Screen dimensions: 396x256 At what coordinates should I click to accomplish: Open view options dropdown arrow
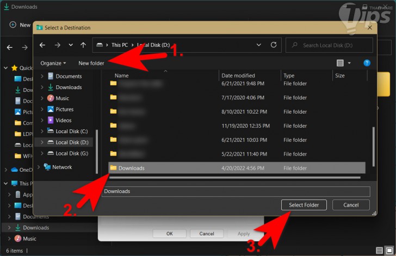349,63
